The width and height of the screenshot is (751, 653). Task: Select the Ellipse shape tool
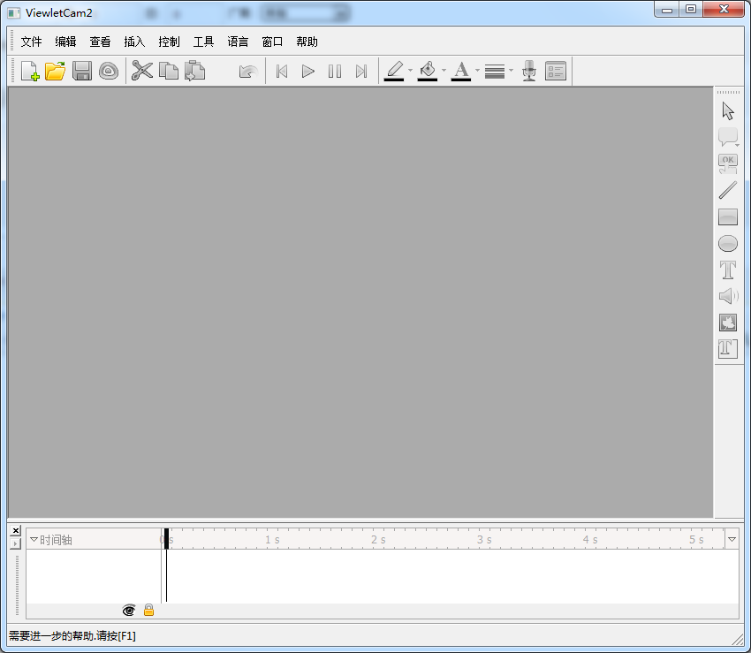(x=728, y=243)
